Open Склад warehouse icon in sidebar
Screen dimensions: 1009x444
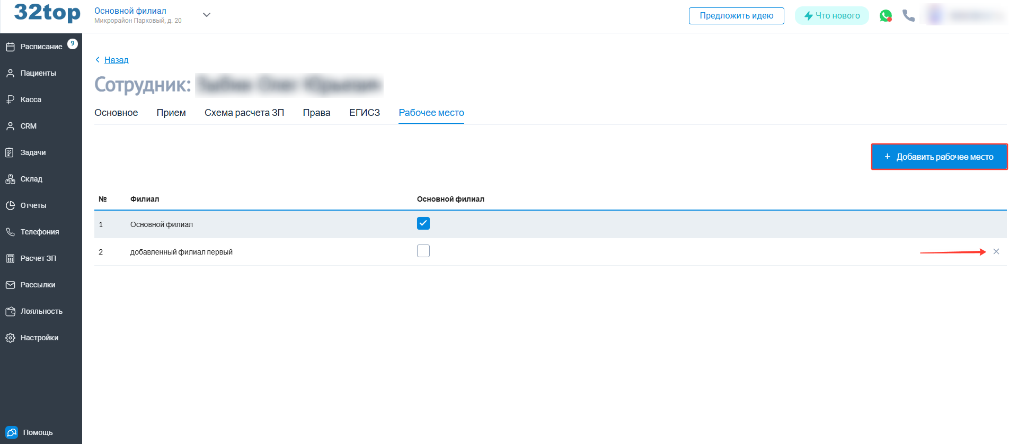pos(10,179)
